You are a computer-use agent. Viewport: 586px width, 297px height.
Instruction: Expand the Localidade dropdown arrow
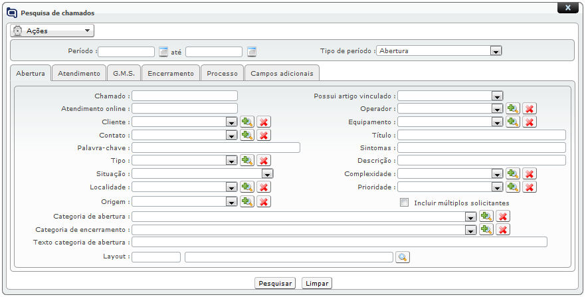(231, 187)
